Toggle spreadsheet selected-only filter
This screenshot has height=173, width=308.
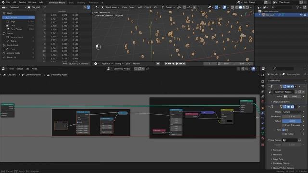(x=85, y=7)
